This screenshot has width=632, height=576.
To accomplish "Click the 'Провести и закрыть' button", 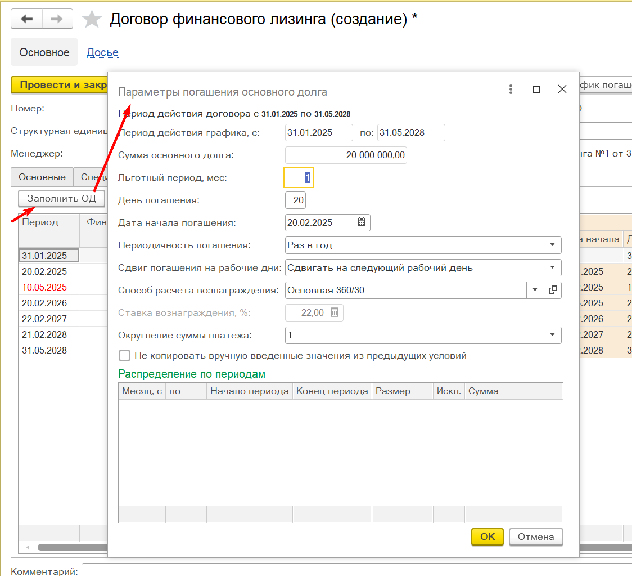I will [60, 85].
